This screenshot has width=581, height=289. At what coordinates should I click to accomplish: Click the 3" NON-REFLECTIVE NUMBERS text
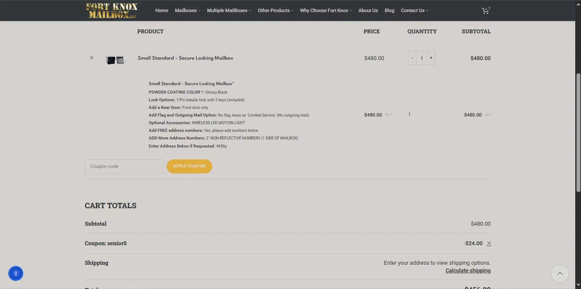pyautogui.click(x=252, y=138)
